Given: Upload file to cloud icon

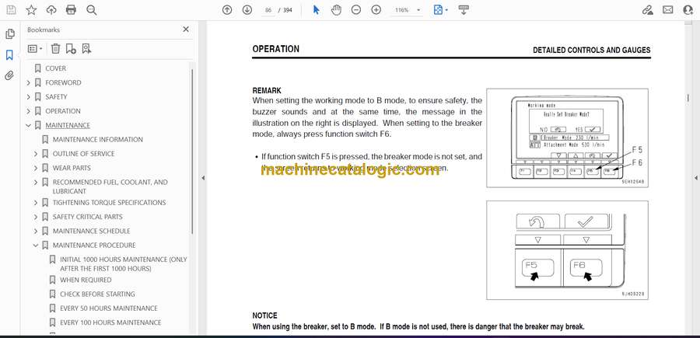Looking at the screenshot, I should tap(51, 10).
